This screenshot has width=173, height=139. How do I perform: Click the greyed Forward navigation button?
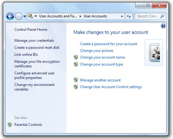click(19, 16)
